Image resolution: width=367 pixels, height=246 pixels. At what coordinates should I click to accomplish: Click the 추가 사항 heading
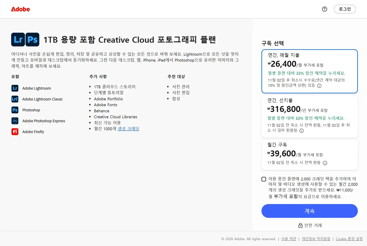point(98,77)
